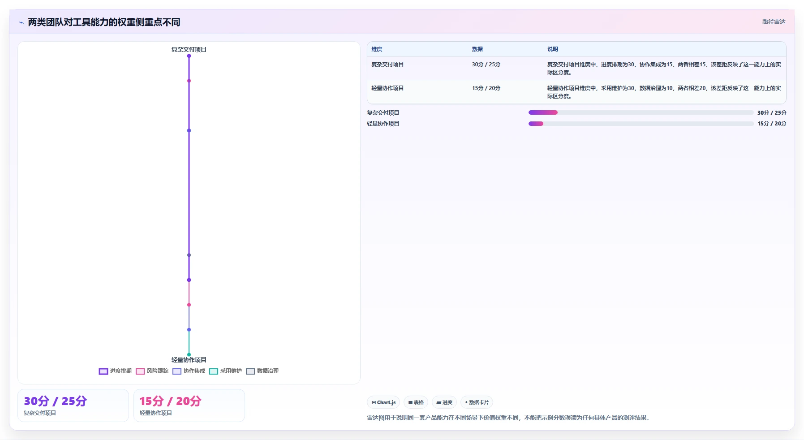Select the 表格 chip
Image resolution: width=804 pixels, height=440 pixels.
(x=416, y=402)
